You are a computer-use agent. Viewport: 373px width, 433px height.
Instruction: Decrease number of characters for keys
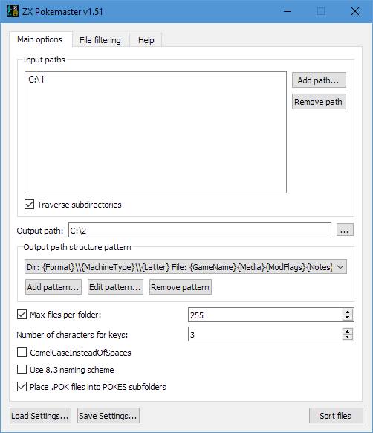click(x=348, y=337)
